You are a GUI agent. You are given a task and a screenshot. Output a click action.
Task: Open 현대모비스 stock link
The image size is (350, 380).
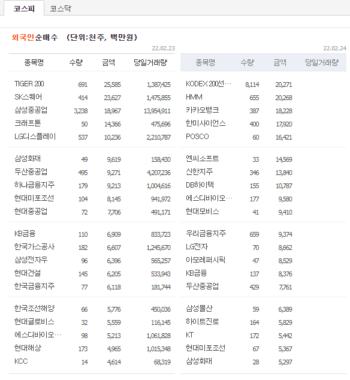(203, 211)
